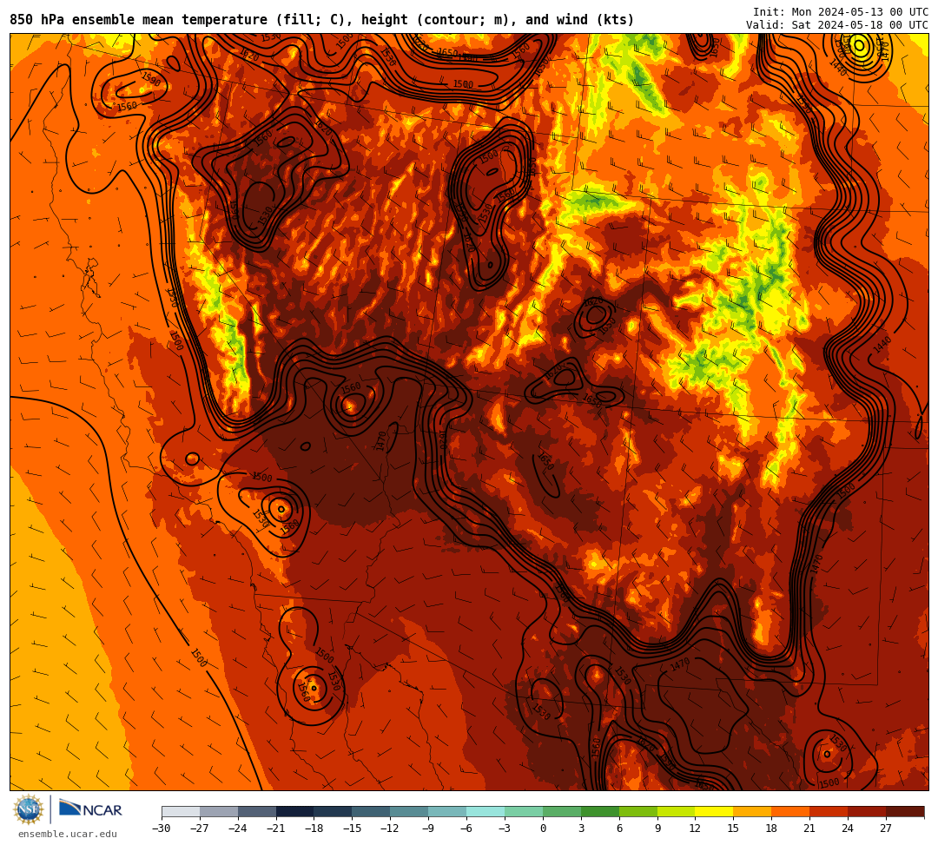Click the −6 colorbar tick label
The image size is (938, 845).
pos(466,828)
